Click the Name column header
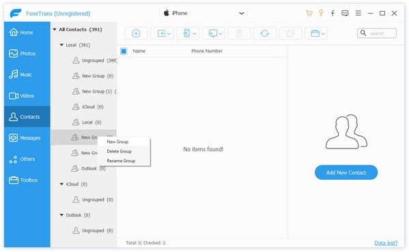The image size is (409, 252). [139, 51]
